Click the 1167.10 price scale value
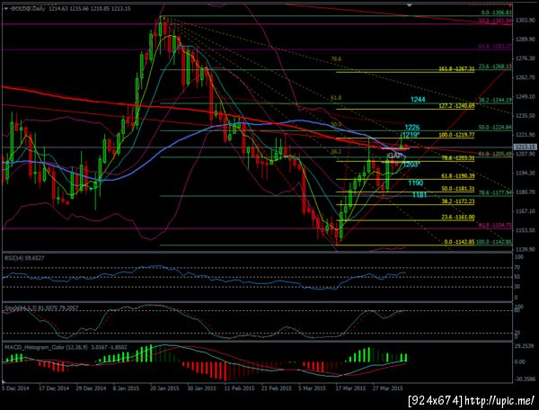 pyautogui.click(x=526, y=211)
